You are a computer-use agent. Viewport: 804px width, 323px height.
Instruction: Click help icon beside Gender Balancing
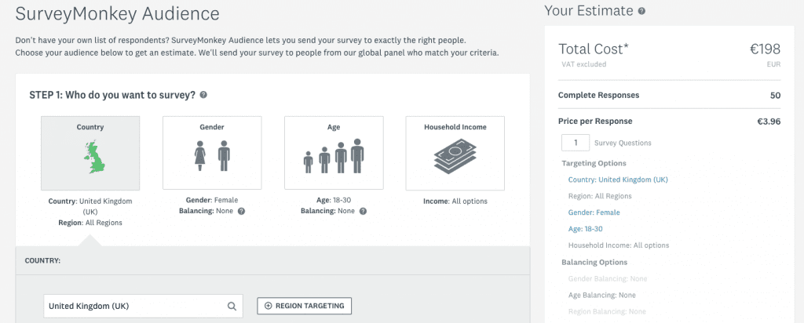pos(242,211)
